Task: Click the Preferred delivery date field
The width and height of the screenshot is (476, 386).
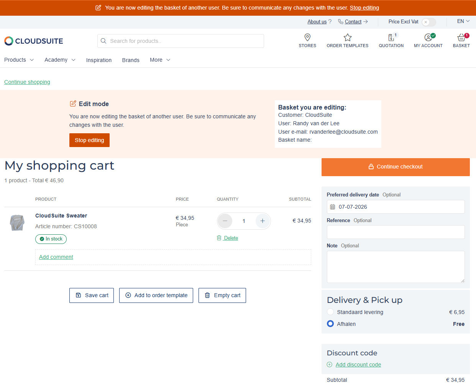Action: click(396, 207)
